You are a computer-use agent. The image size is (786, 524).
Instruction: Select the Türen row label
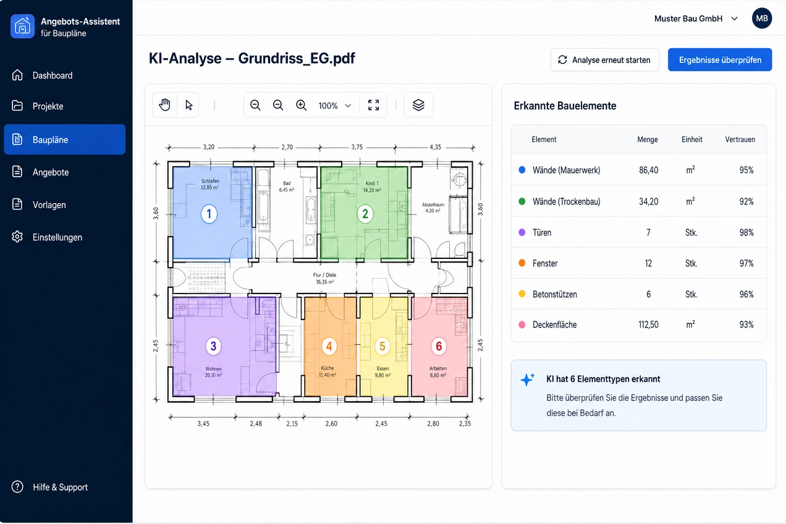[x=542, y=232]
